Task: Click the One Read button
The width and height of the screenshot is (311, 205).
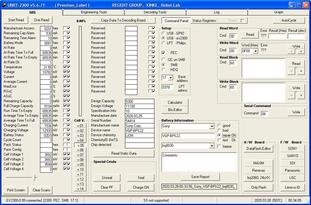Action: click(x=41, y=20)
